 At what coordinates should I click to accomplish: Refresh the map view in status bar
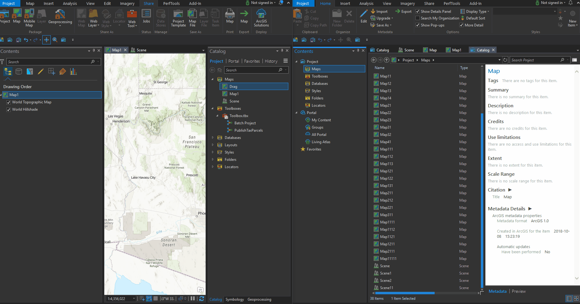point(201,299)
